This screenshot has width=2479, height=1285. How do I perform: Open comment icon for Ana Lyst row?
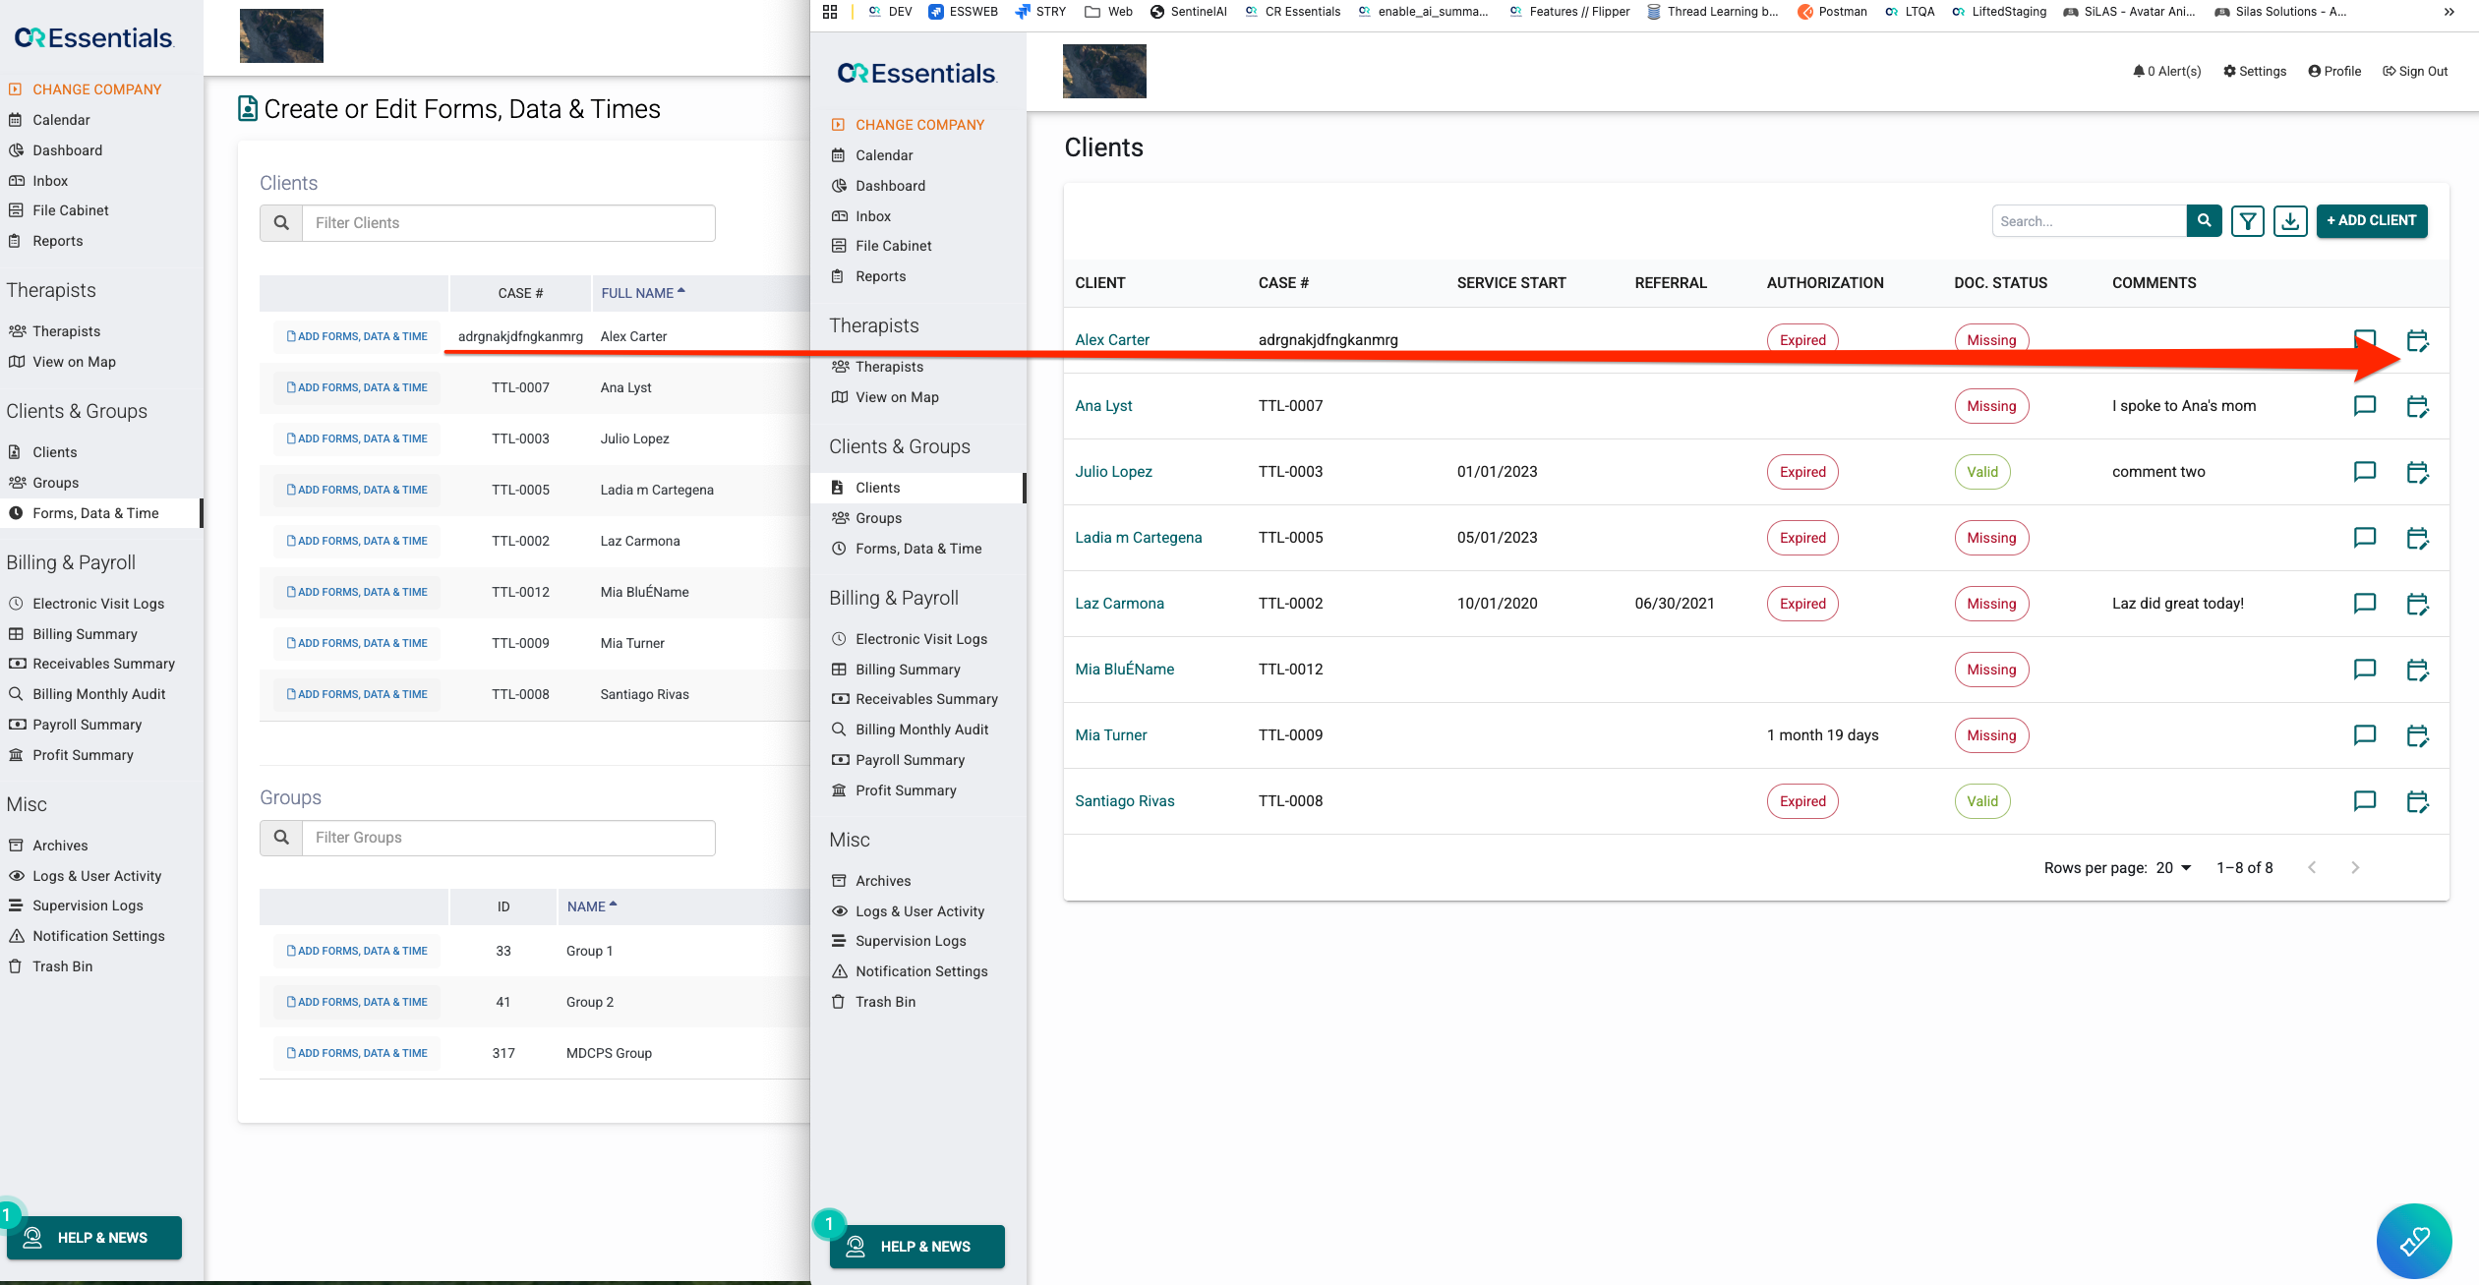coord(2364,406)
